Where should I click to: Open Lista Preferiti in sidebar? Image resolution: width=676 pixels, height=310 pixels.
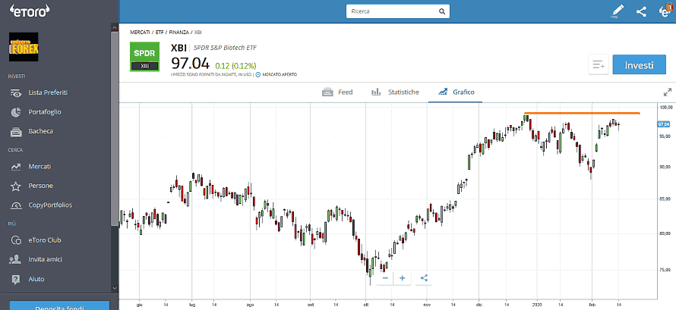tap(48, 92)
